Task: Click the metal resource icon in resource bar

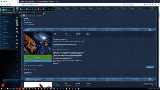Action: click(20, 9)
